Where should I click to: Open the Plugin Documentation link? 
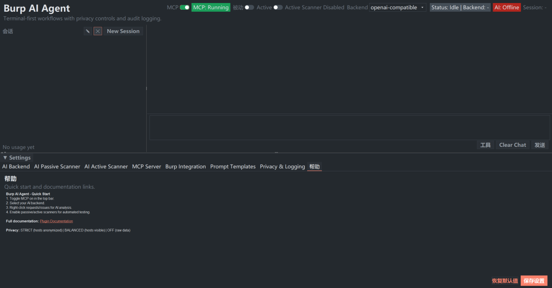(56, 221)
